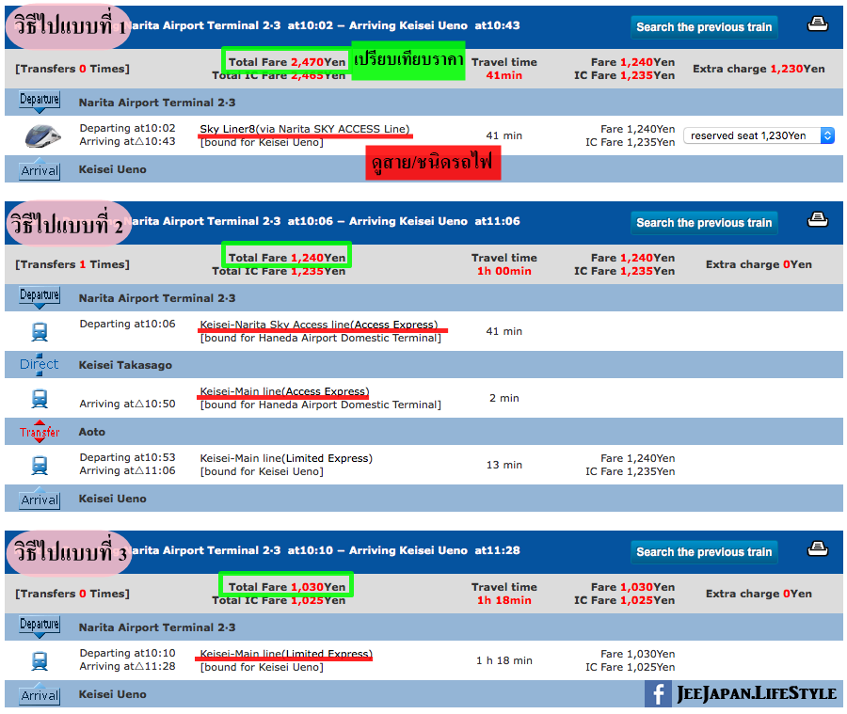Click Narita Airport Terminal 2·3 departure, 10:06 route
Screen dimensions: 847x714
click(x=157, y=298)
